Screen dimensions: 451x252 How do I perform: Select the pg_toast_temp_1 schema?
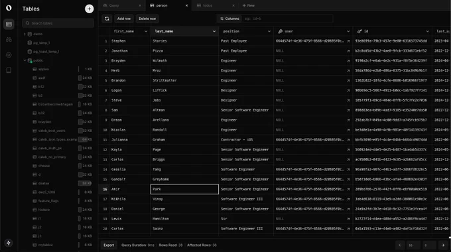coord(46,52)
